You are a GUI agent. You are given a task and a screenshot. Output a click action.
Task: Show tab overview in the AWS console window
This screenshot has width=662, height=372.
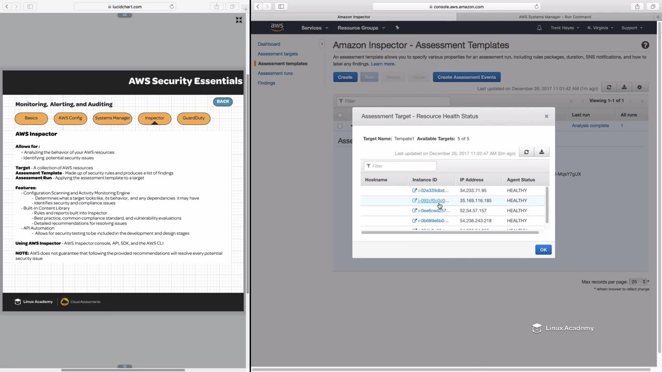[x=653, y=7]
